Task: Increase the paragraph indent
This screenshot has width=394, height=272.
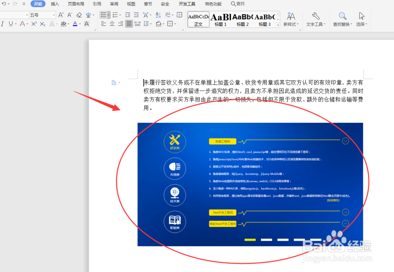Action: click(x=136, y=15)
